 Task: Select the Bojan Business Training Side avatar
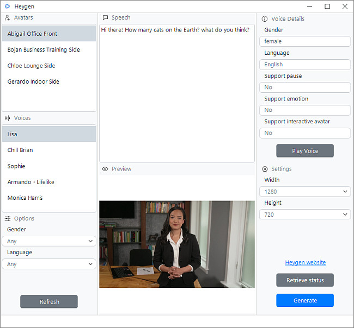click(49, 49)
